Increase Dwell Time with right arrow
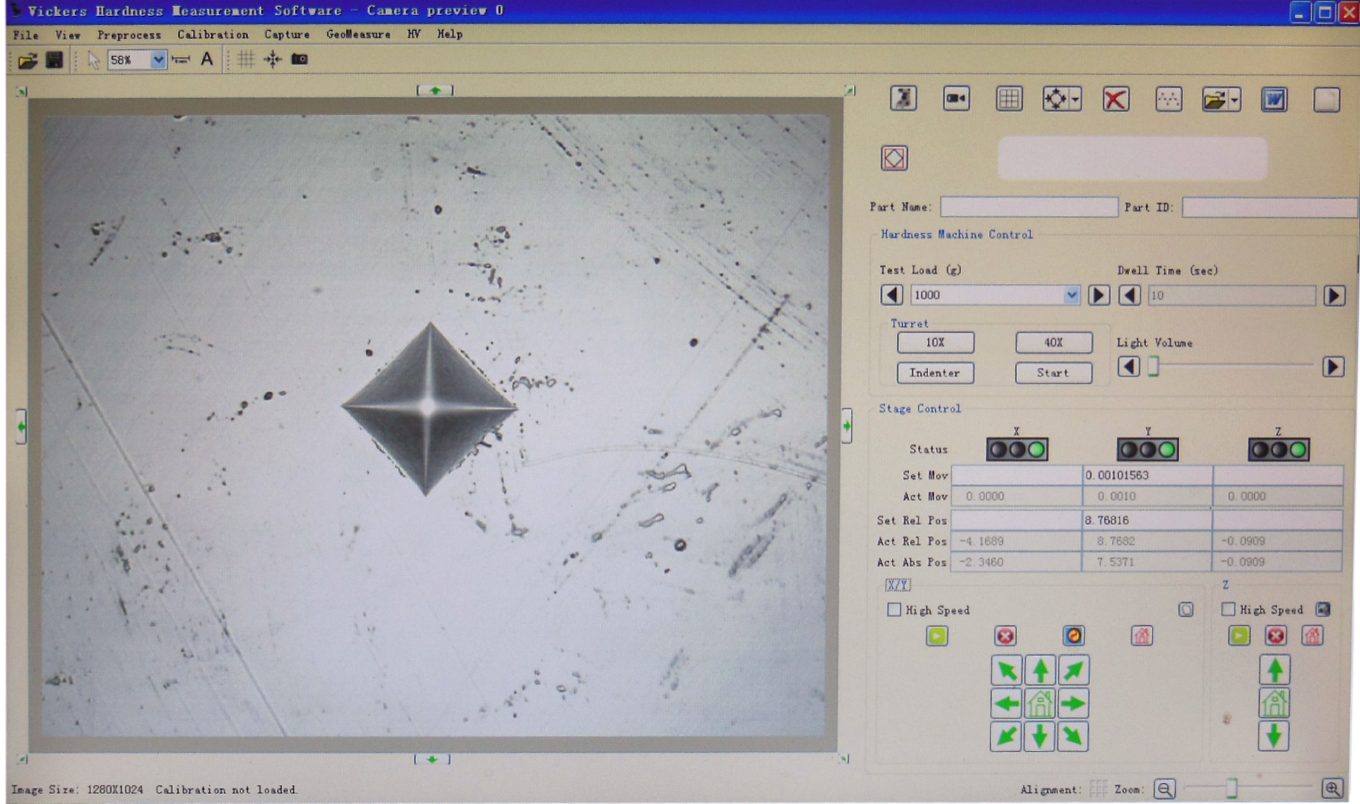The height and width of the screenshot is (804, 1360). pyautogui.click(x=1334, y=296)
